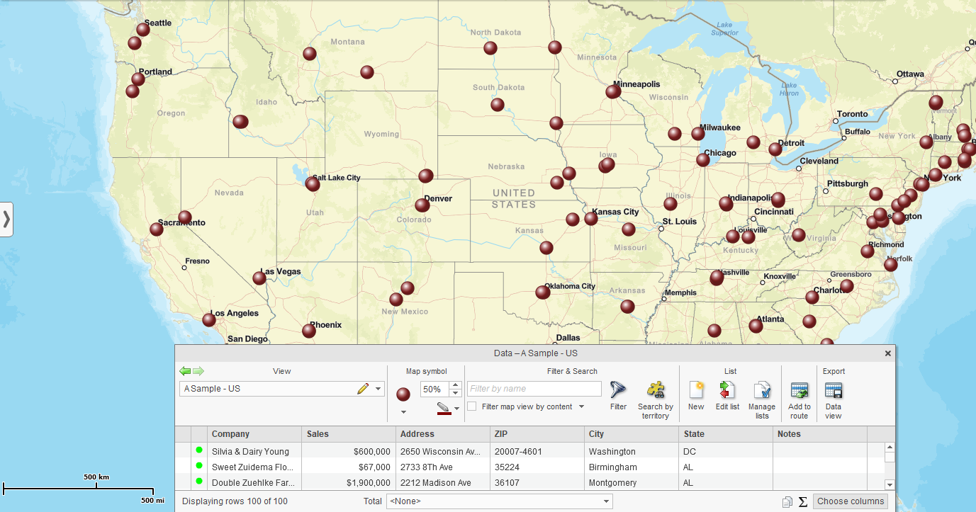The width and height of the screenshot is (976, 512).
Task: Expand the left side panel chevron
Action: (6, 219)
